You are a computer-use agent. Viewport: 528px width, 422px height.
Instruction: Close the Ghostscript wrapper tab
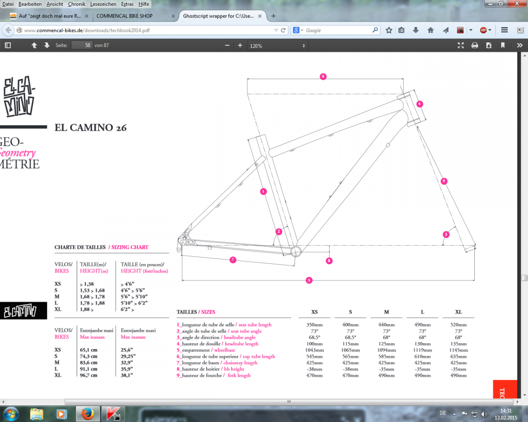tap(260, 16)
